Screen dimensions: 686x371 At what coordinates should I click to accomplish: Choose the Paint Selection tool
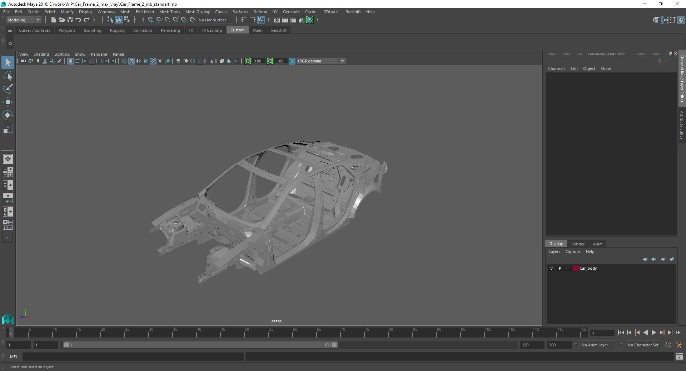[8, 89]
